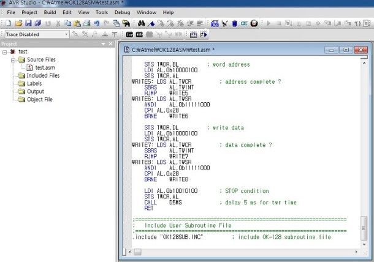Open Find with the binoculars icon
Viewport: 374px width, 262px height.
[141, 23]
